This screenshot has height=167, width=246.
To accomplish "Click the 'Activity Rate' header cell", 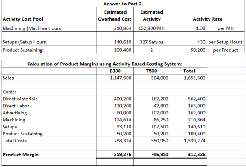I will pyautogui.click(x=207, y=14).
